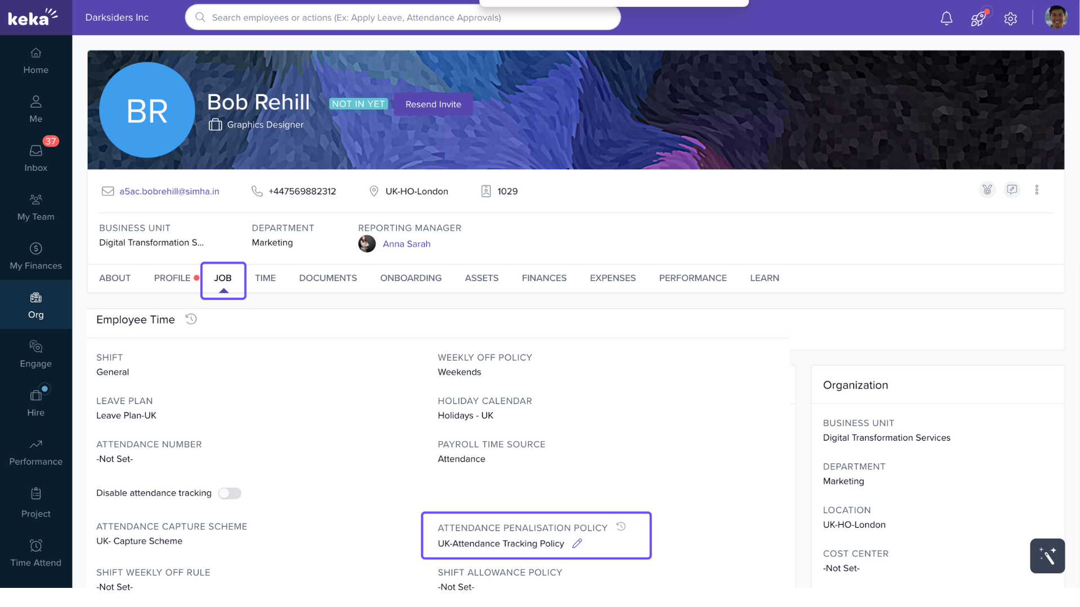Viewport: 1080px width, 607px height.
Task: Switch to the DOCUMENTS tab
Action: pyautogui.click(x=327, y=278)
